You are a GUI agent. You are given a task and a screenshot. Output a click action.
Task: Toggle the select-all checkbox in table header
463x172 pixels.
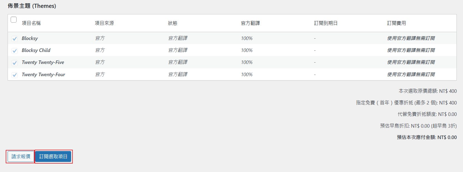(14, 20)
